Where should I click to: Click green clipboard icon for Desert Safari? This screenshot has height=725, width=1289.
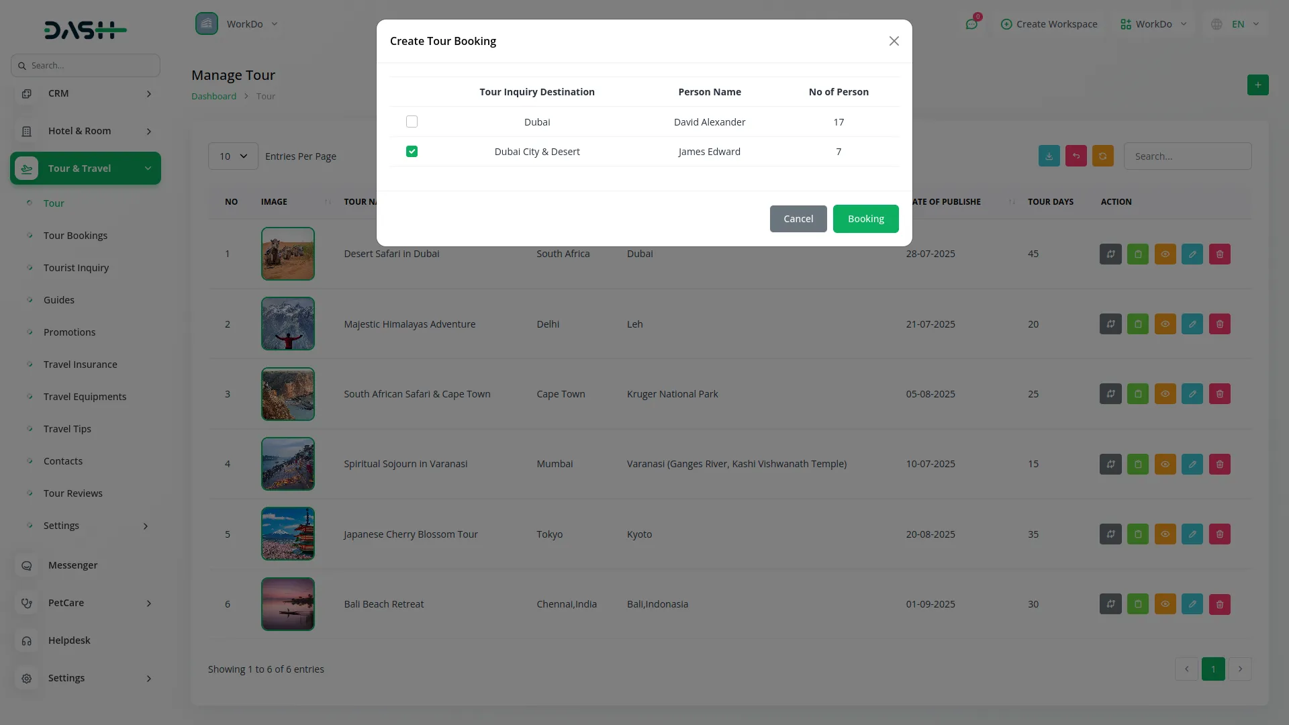tap(1137, 254)
